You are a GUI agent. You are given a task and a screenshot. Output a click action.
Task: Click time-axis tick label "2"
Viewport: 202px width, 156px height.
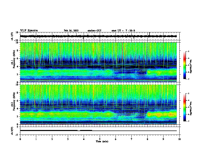[x=52, y=139]
